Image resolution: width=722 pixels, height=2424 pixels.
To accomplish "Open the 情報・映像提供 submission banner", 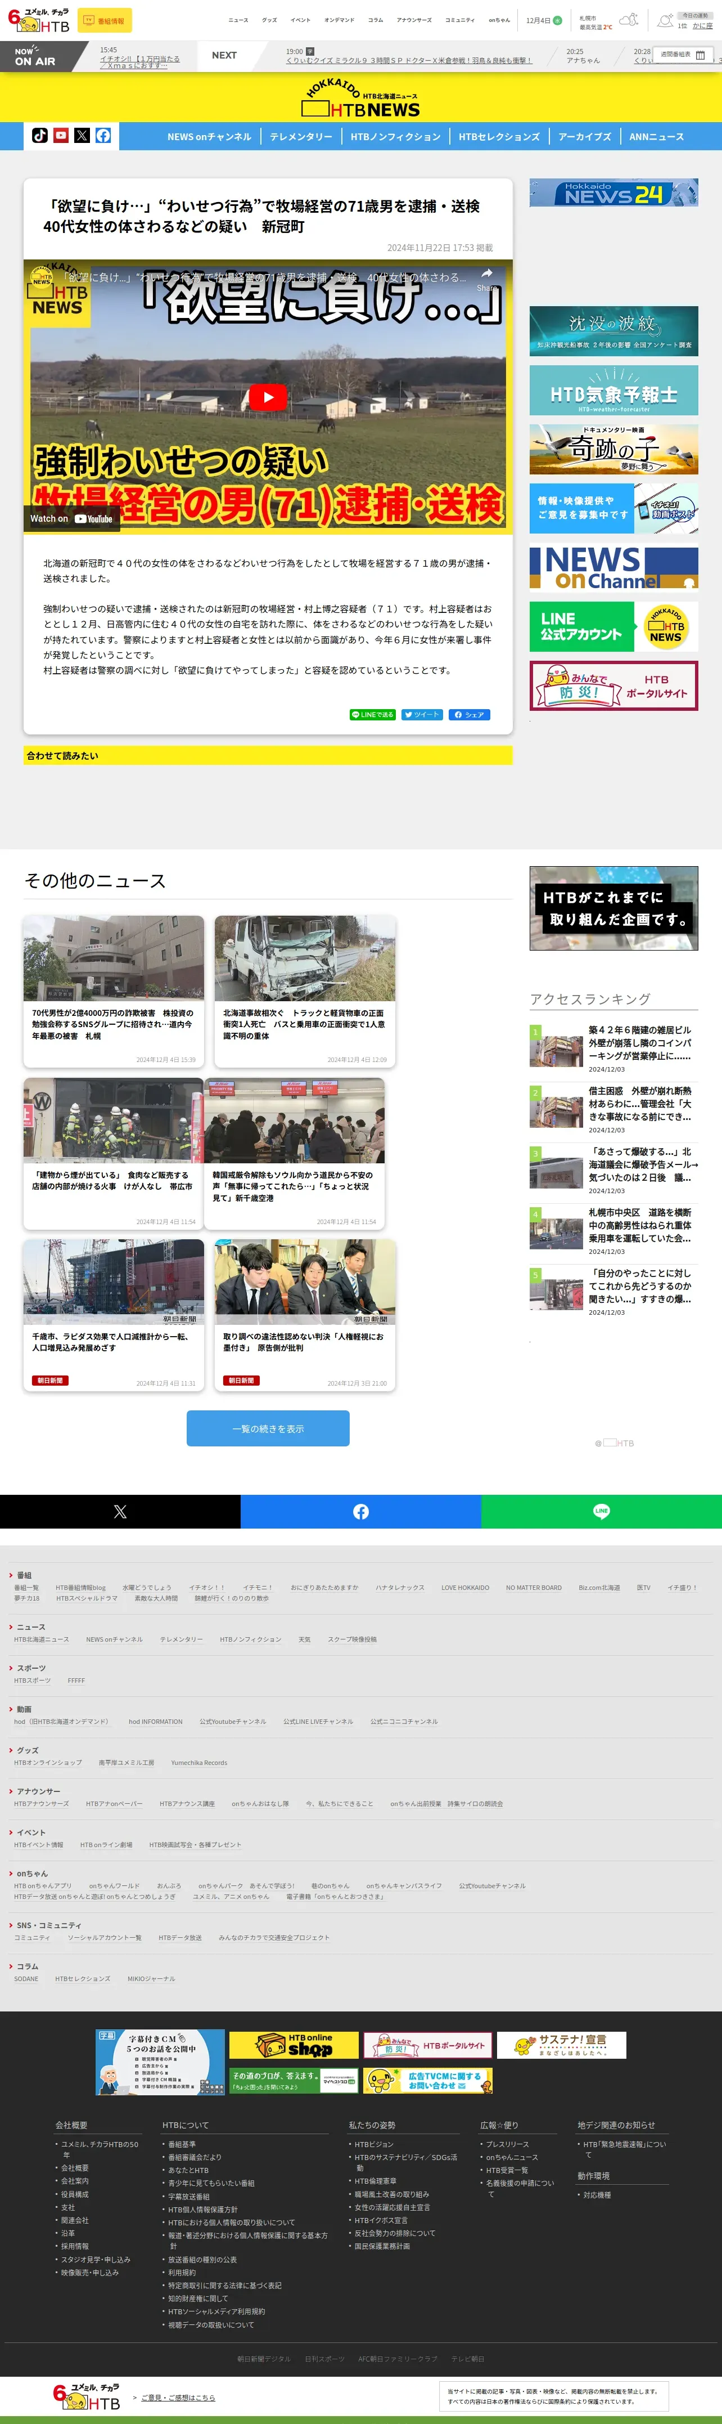I will [614, 508].
